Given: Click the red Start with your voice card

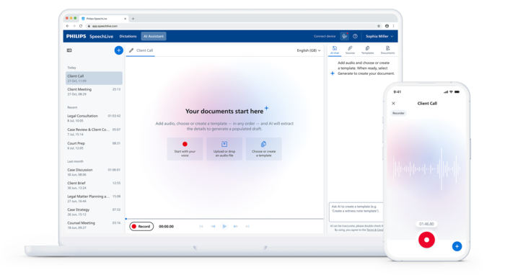Looking at the screenshot, I should pos(185,149).
